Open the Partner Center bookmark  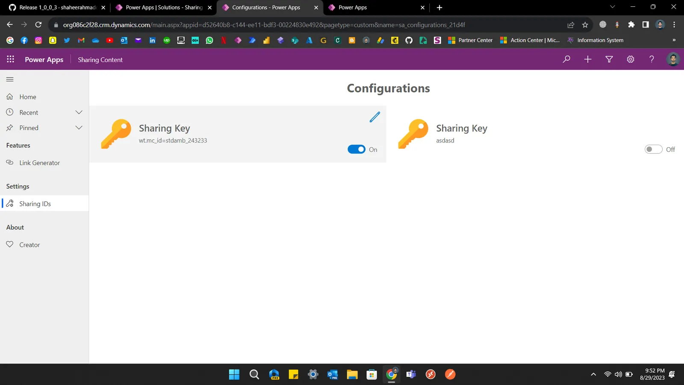pos(470,40)
